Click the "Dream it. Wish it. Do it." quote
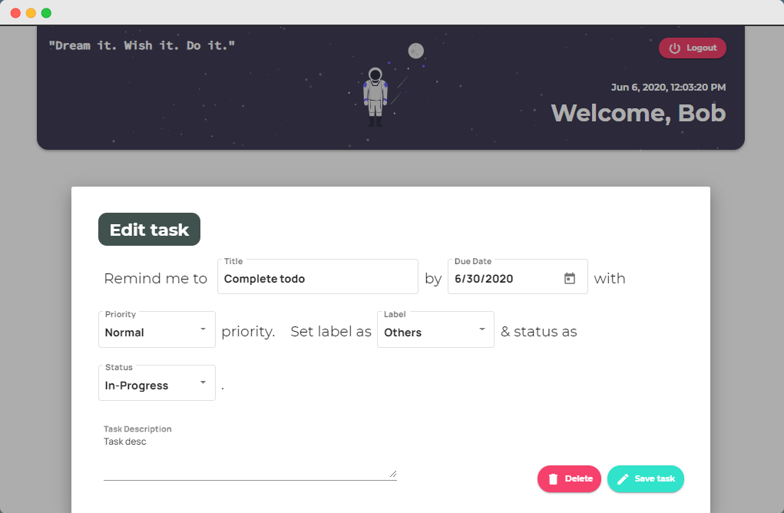This screenshot has width=784, height=513. [142, 45]
